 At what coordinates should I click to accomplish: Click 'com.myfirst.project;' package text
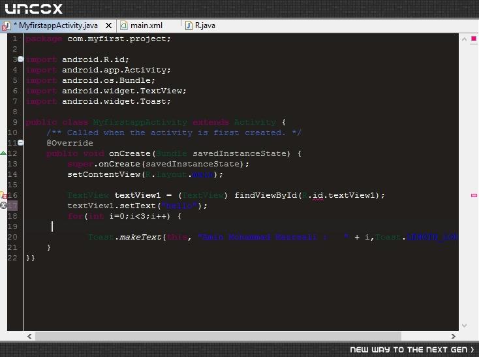pos(119,39)
